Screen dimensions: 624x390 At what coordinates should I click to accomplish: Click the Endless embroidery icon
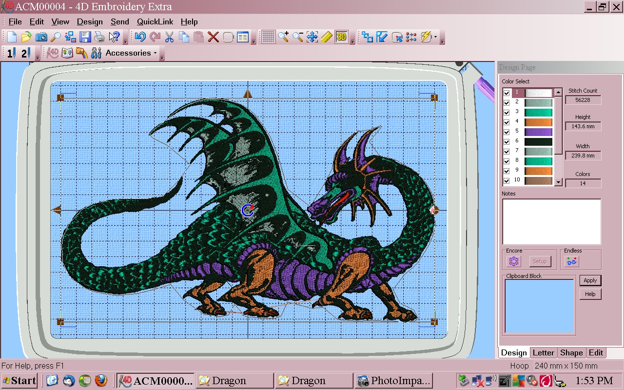point(572,261)
